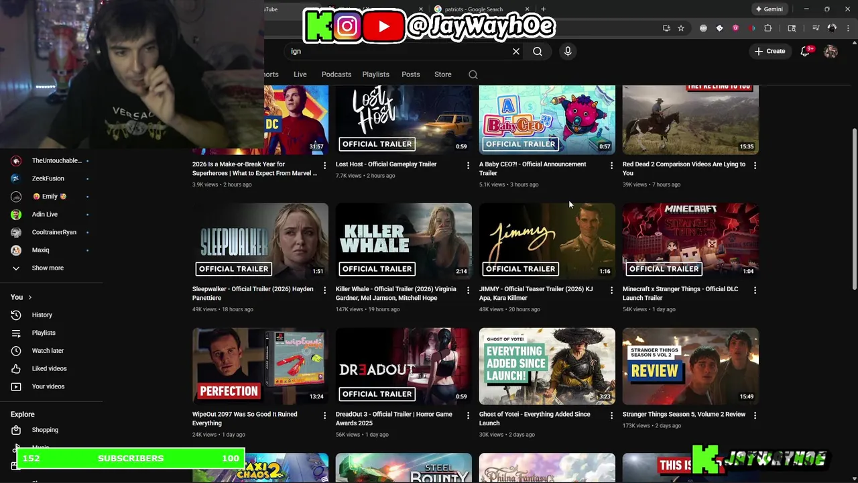This screenshot has height=483, width=858.
Task: Open the Gemini button in Chrome
Action: 769,9
